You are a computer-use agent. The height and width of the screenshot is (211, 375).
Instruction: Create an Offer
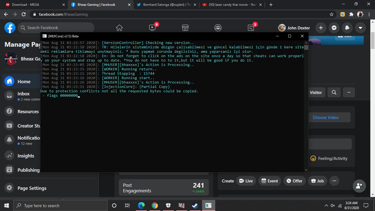click(294, 181)
